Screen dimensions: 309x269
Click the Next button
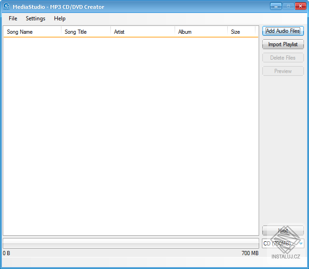pos(283,231)
